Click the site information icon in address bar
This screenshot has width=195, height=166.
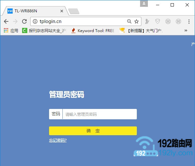tap(35, 21)
